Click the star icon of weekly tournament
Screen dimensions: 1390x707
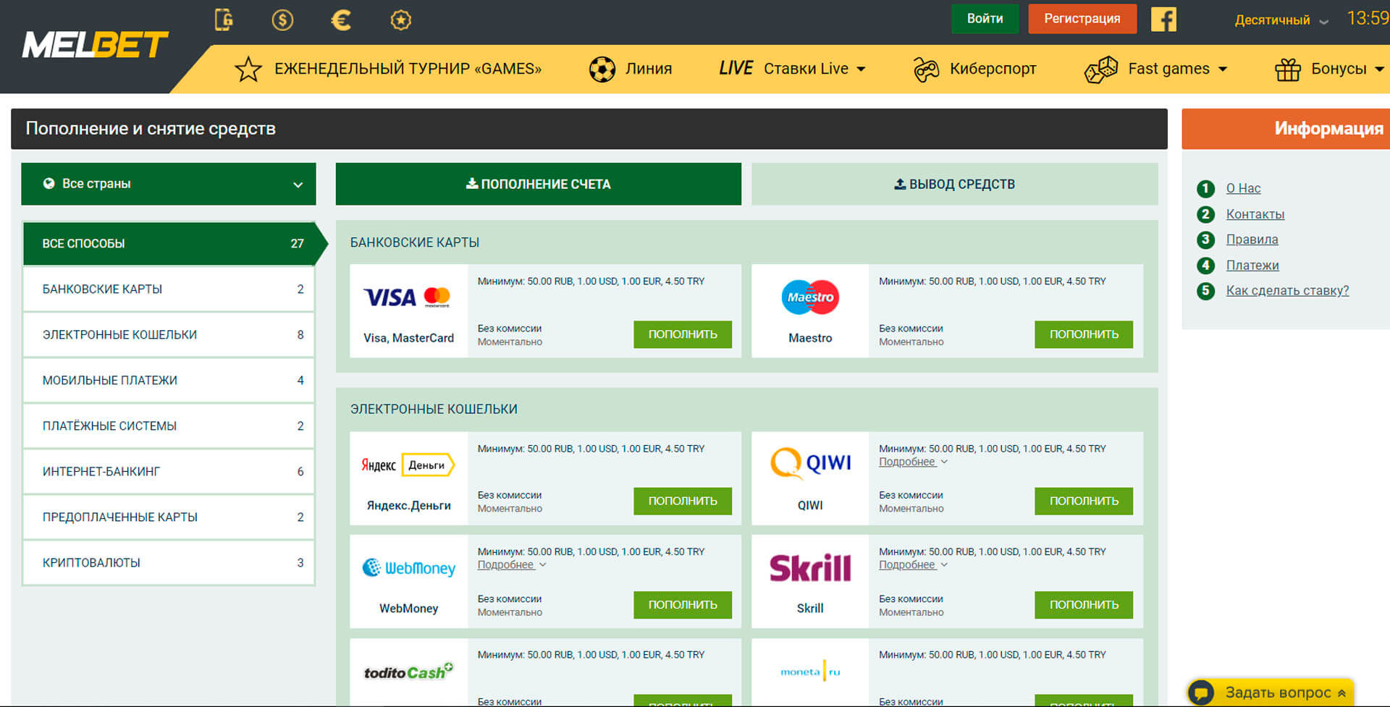[248, 69]
